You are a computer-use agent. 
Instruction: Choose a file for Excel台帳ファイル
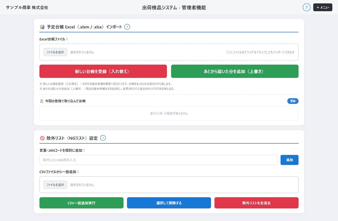pyautogui.click(x=55, y=52)
